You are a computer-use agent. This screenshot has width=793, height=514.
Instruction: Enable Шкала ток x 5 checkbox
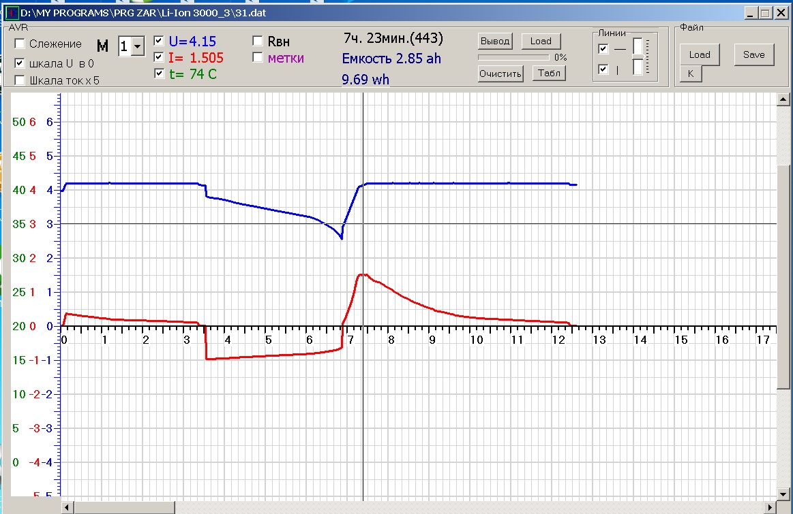[x=20, y=80]
